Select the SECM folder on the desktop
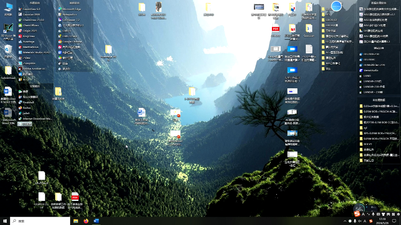This screenshot has width=401, height=225. pos(142,10)
